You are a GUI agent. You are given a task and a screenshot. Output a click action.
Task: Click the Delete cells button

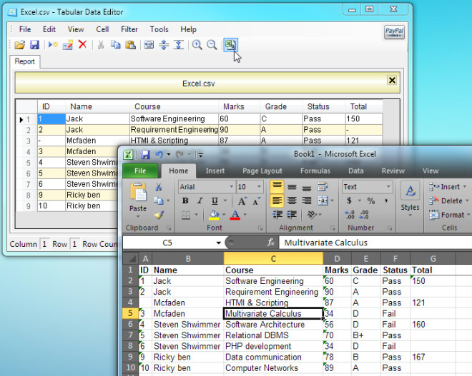[x=449, y=200]
